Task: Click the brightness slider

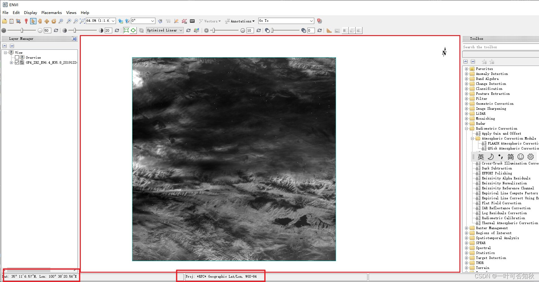Action: tap(22, 30)
